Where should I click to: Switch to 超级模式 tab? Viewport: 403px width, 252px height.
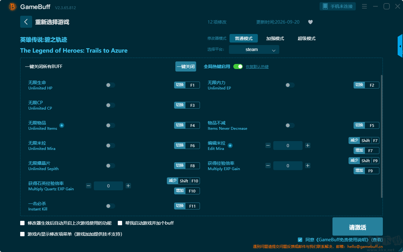point(307,38)
